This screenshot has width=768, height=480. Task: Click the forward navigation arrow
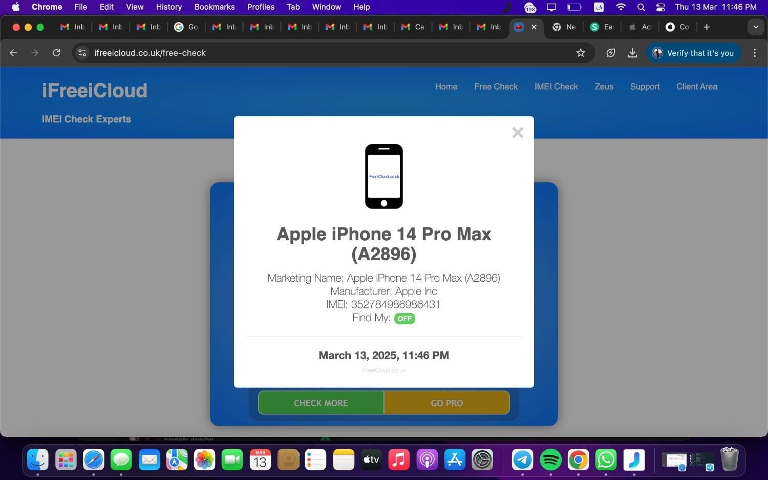35,53
